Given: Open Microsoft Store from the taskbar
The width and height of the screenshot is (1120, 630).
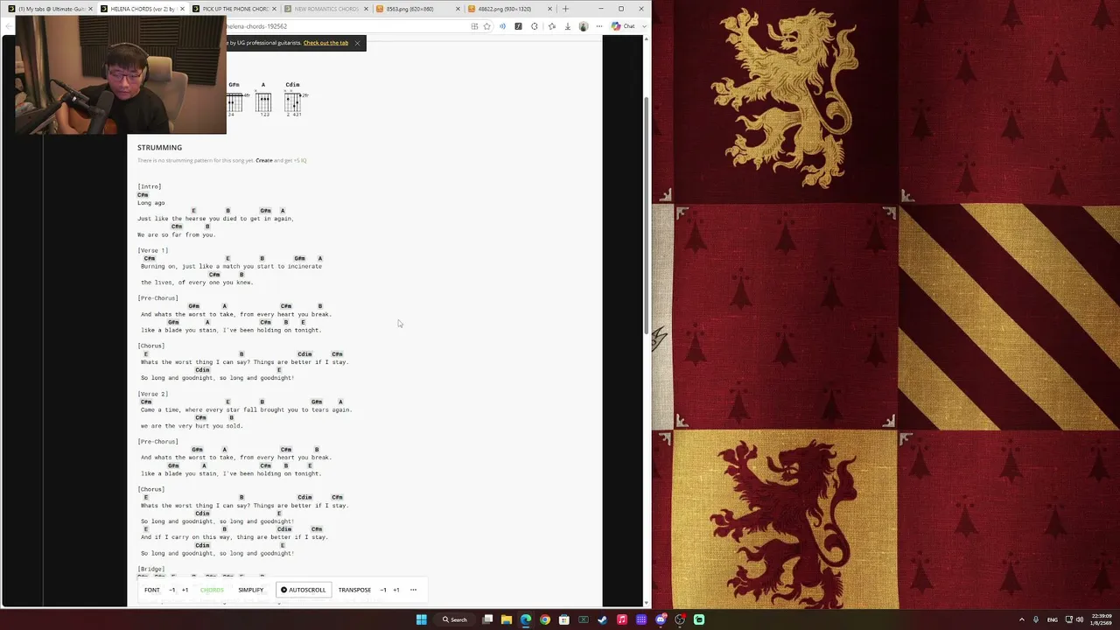Looking at the screenshot, I should click(x=564, y=619).
